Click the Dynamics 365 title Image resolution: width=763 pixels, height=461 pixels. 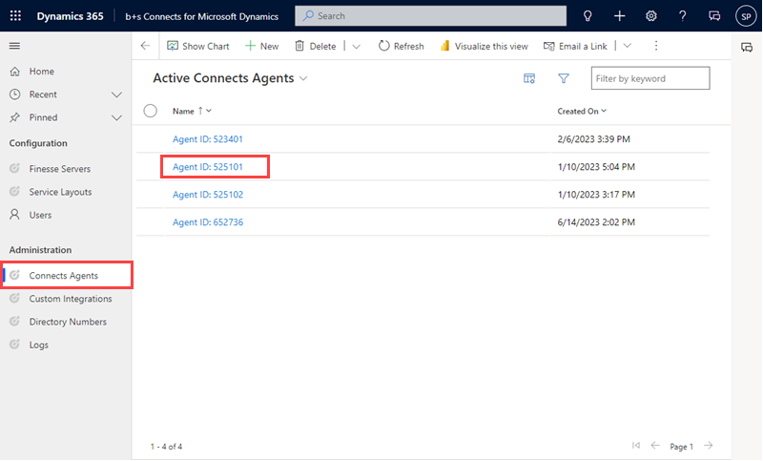click(x=70, y=16)
